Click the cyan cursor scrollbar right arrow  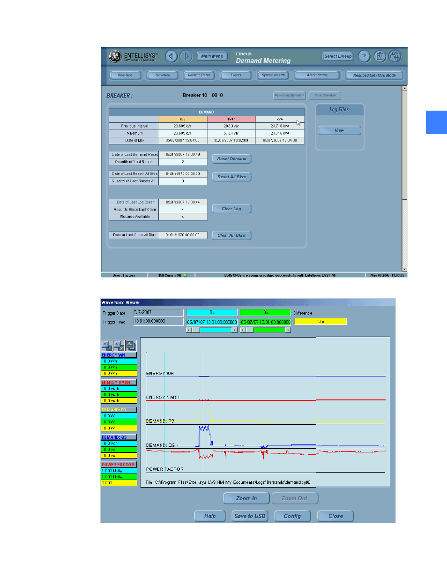pyautogui.click(x=234, y=330)
